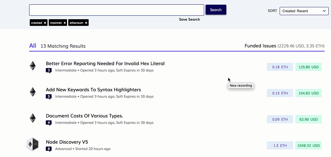Click Ethereum icon beside Document Costs issue
Image resolution: width=331 pixels, height=157 pixels.
coord(33,118)
